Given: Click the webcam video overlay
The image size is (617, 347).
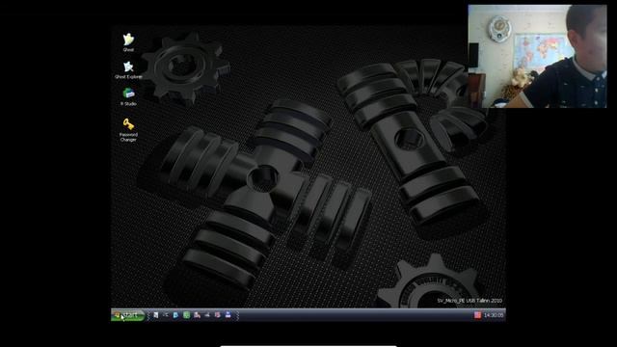Looking at the screenshot, I should [537, 56].
